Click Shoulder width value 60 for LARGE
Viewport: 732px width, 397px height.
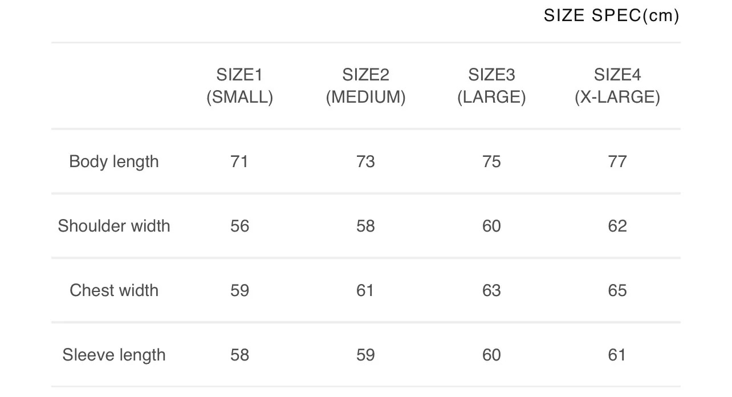pyautogui.click(x=491, y=226)
